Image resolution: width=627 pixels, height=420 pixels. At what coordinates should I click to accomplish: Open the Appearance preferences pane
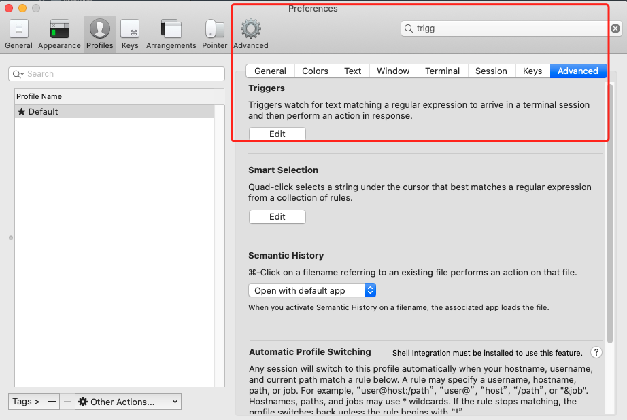coord(59,34)
